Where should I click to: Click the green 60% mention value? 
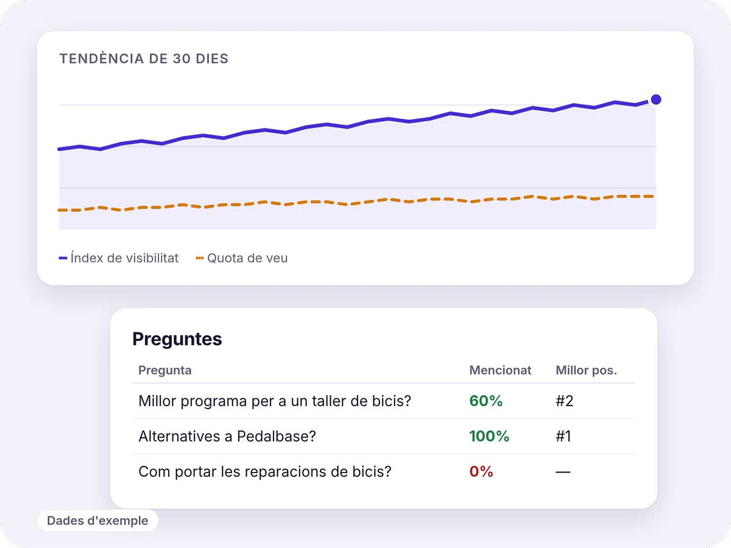[x=486, y=401]
